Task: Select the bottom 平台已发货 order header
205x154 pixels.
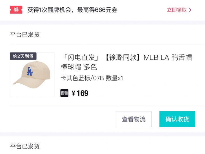Action: pyautogui.click(x=25, y=146)
